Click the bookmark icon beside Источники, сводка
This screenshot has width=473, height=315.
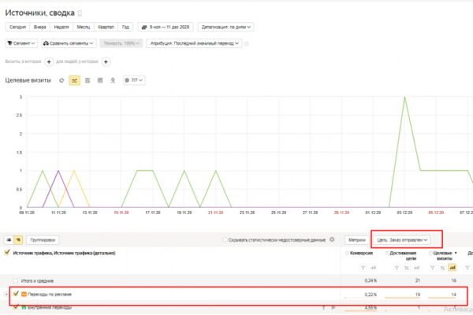pyautogui.click(x=80, y=13)
